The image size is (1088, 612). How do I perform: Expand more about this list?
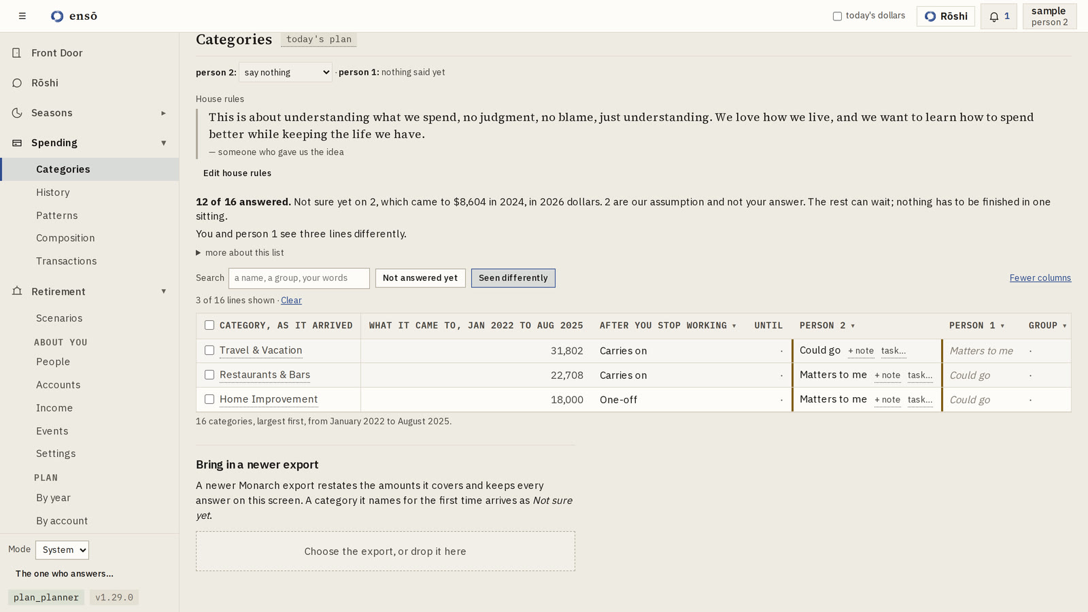click(240, 252)
